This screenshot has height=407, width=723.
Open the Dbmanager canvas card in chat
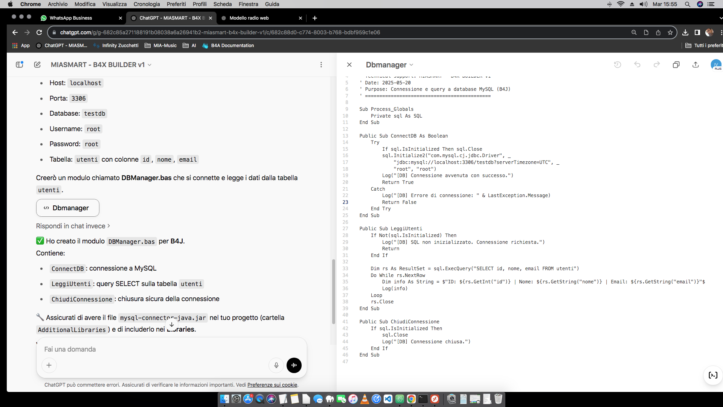pyautogui.click(x=68, y=208)
